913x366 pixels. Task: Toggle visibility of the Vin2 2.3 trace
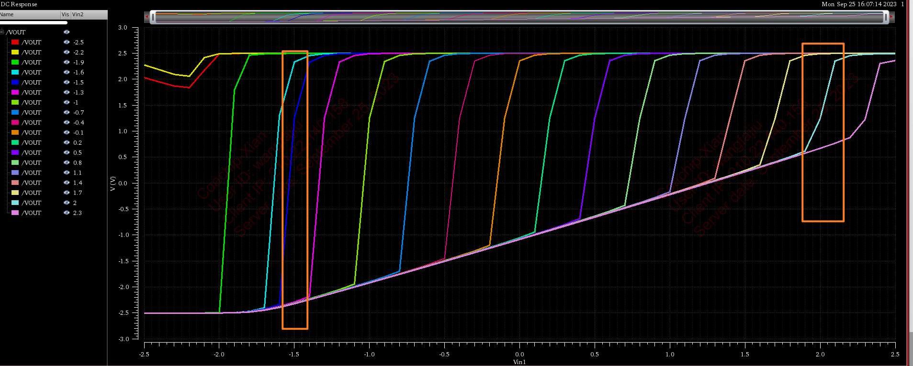(67, 213)
